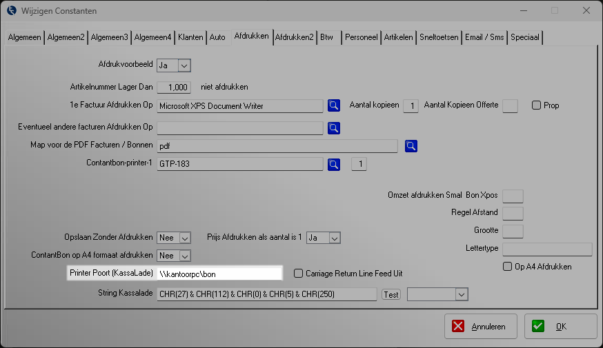Click the Lettertype text field
This screenshot has width=603, height=348.
tap(547, 249)
